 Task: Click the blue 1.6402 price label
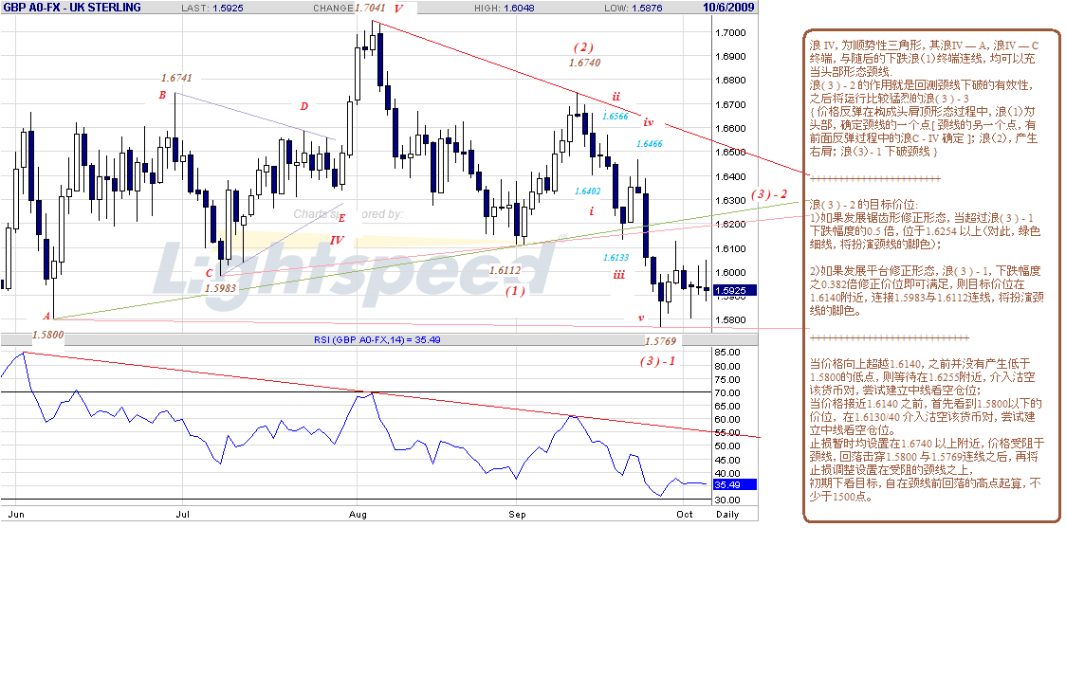pyautogui.click(x=587, y=191)
